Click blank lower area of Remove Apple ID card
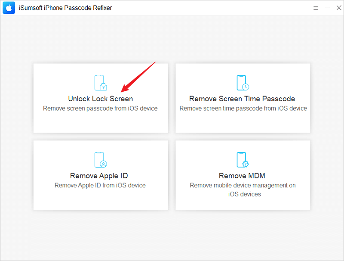Screen dimensions: 344x261 coord(101,199)
